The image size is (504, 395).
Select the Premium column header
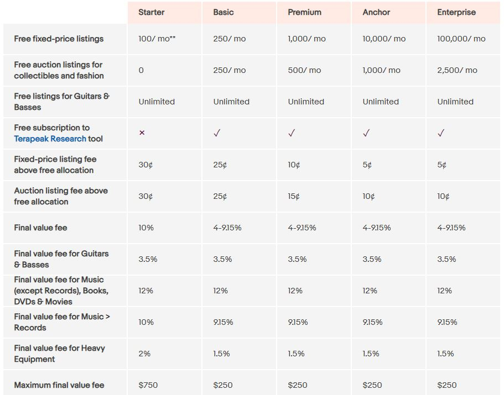(314, 13)
